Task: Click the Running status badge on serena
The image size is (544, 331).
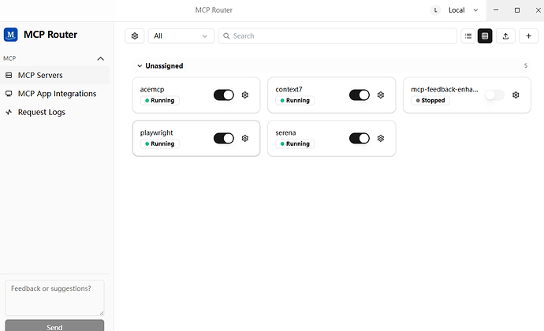Action: point(295,143)
